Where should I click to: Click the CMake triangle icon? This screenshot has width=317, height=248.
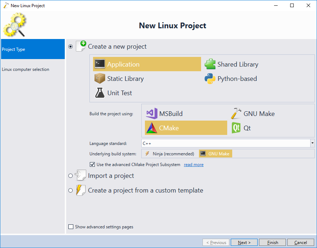pyautogui.click(x=152, y=128)
